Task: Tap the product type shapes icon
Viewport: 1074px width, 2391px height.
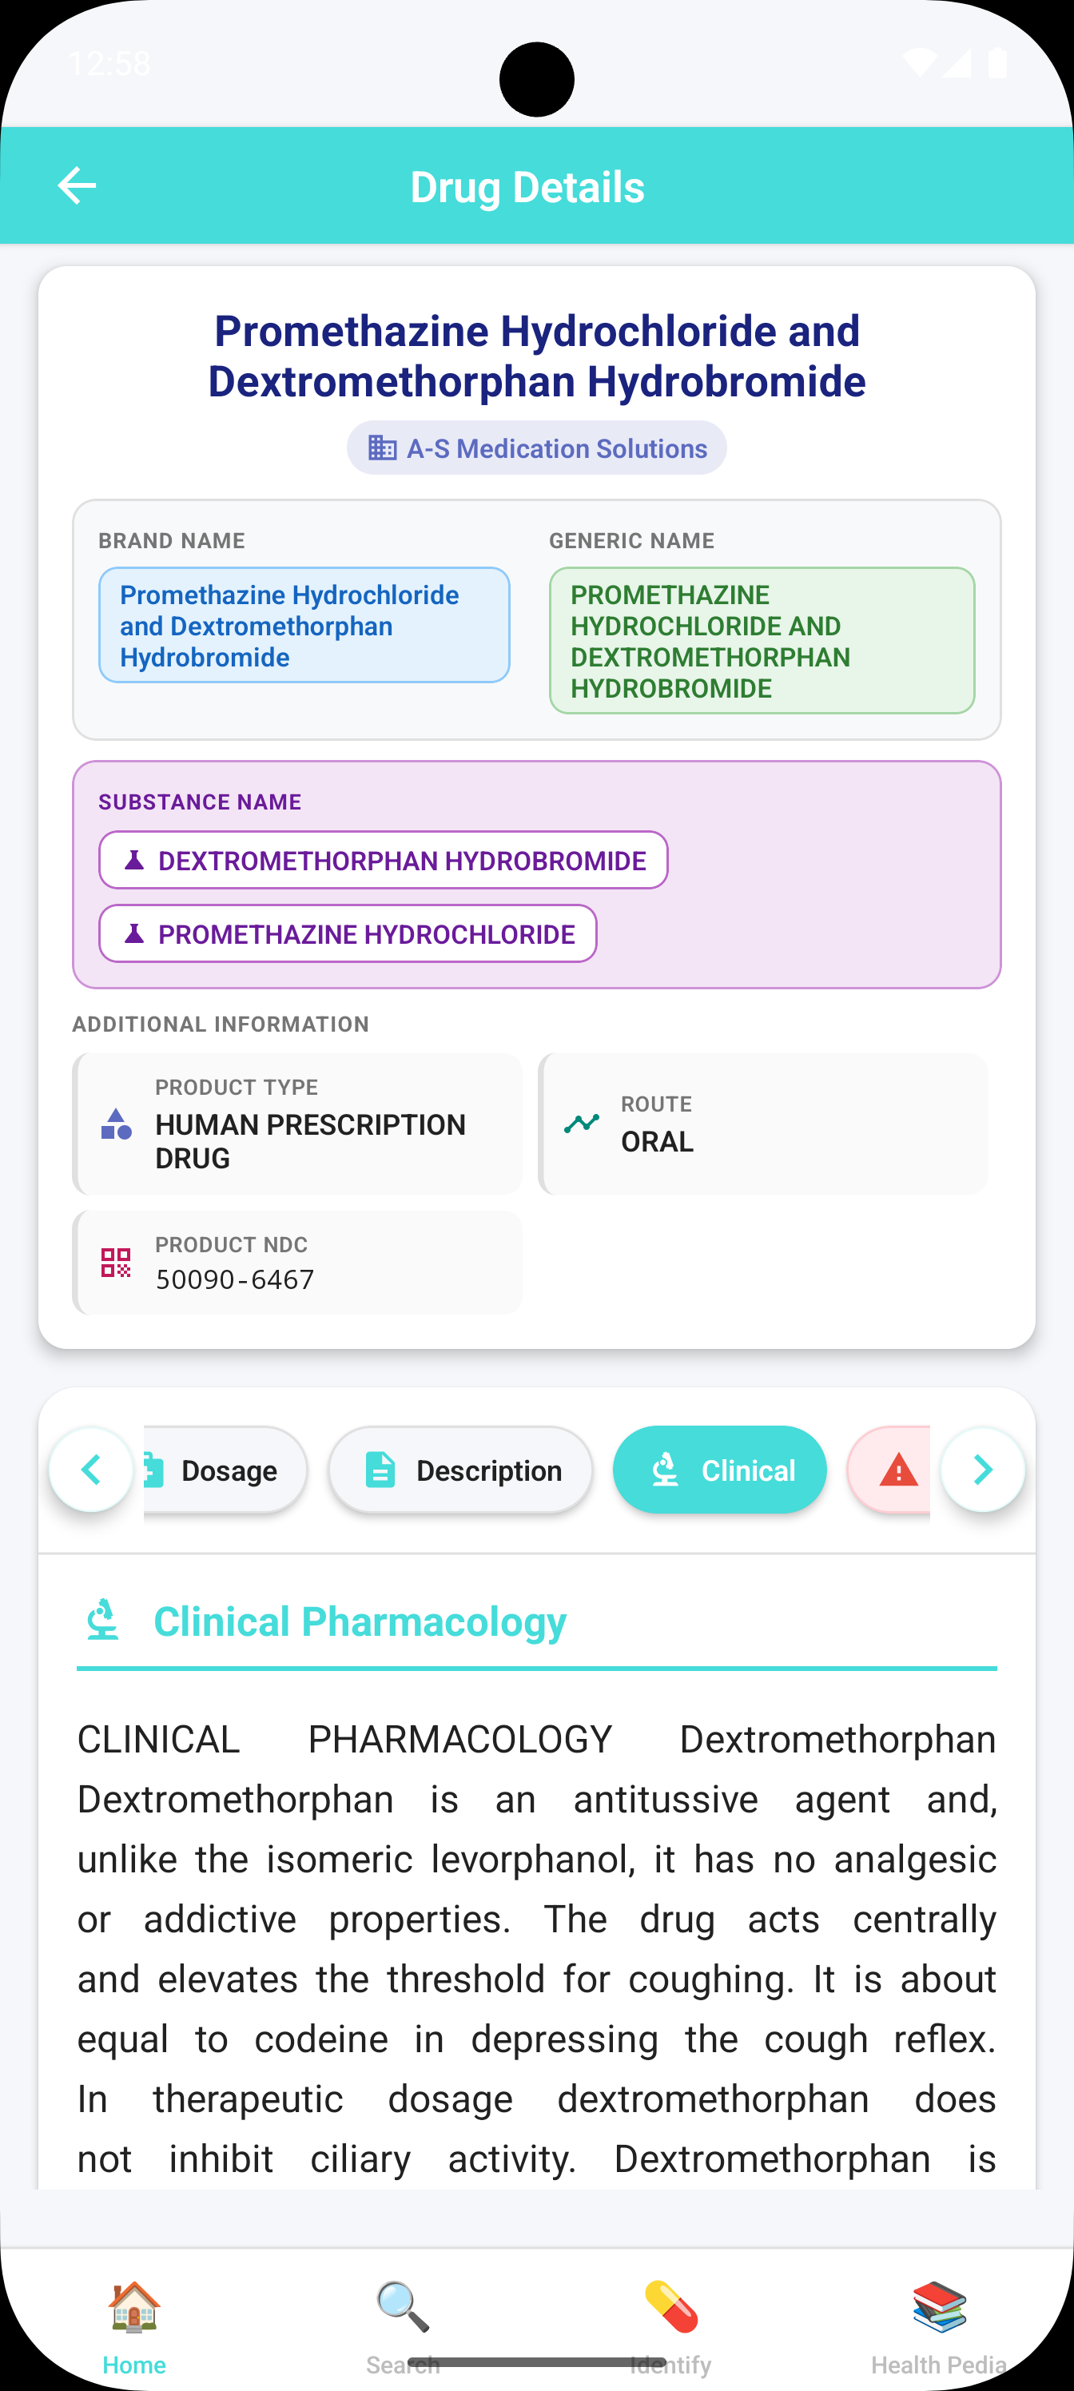Action: (x=116, y=1124)
